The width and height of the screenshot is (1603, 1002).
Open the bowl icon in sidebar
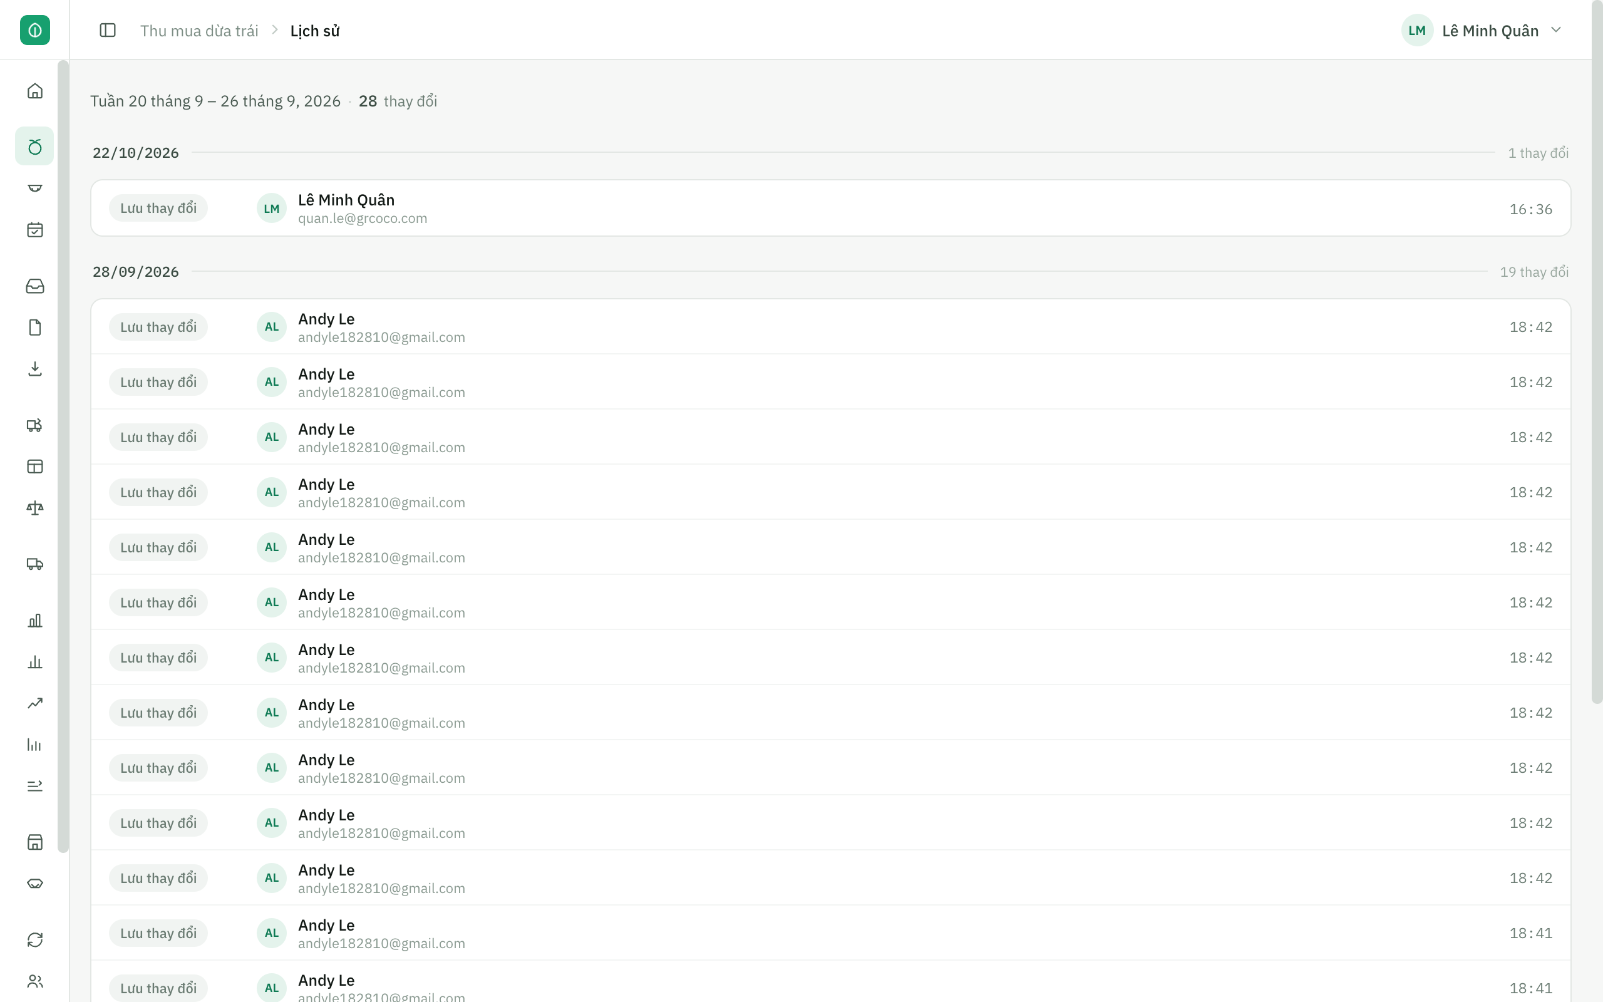tap(34, 189)
